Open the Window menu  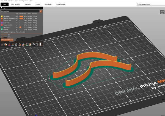[x=11, y=1]
